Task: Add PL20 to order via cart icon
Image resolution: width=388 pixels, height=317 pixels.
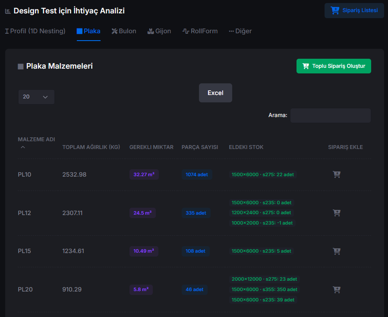Action: point(337,289)
